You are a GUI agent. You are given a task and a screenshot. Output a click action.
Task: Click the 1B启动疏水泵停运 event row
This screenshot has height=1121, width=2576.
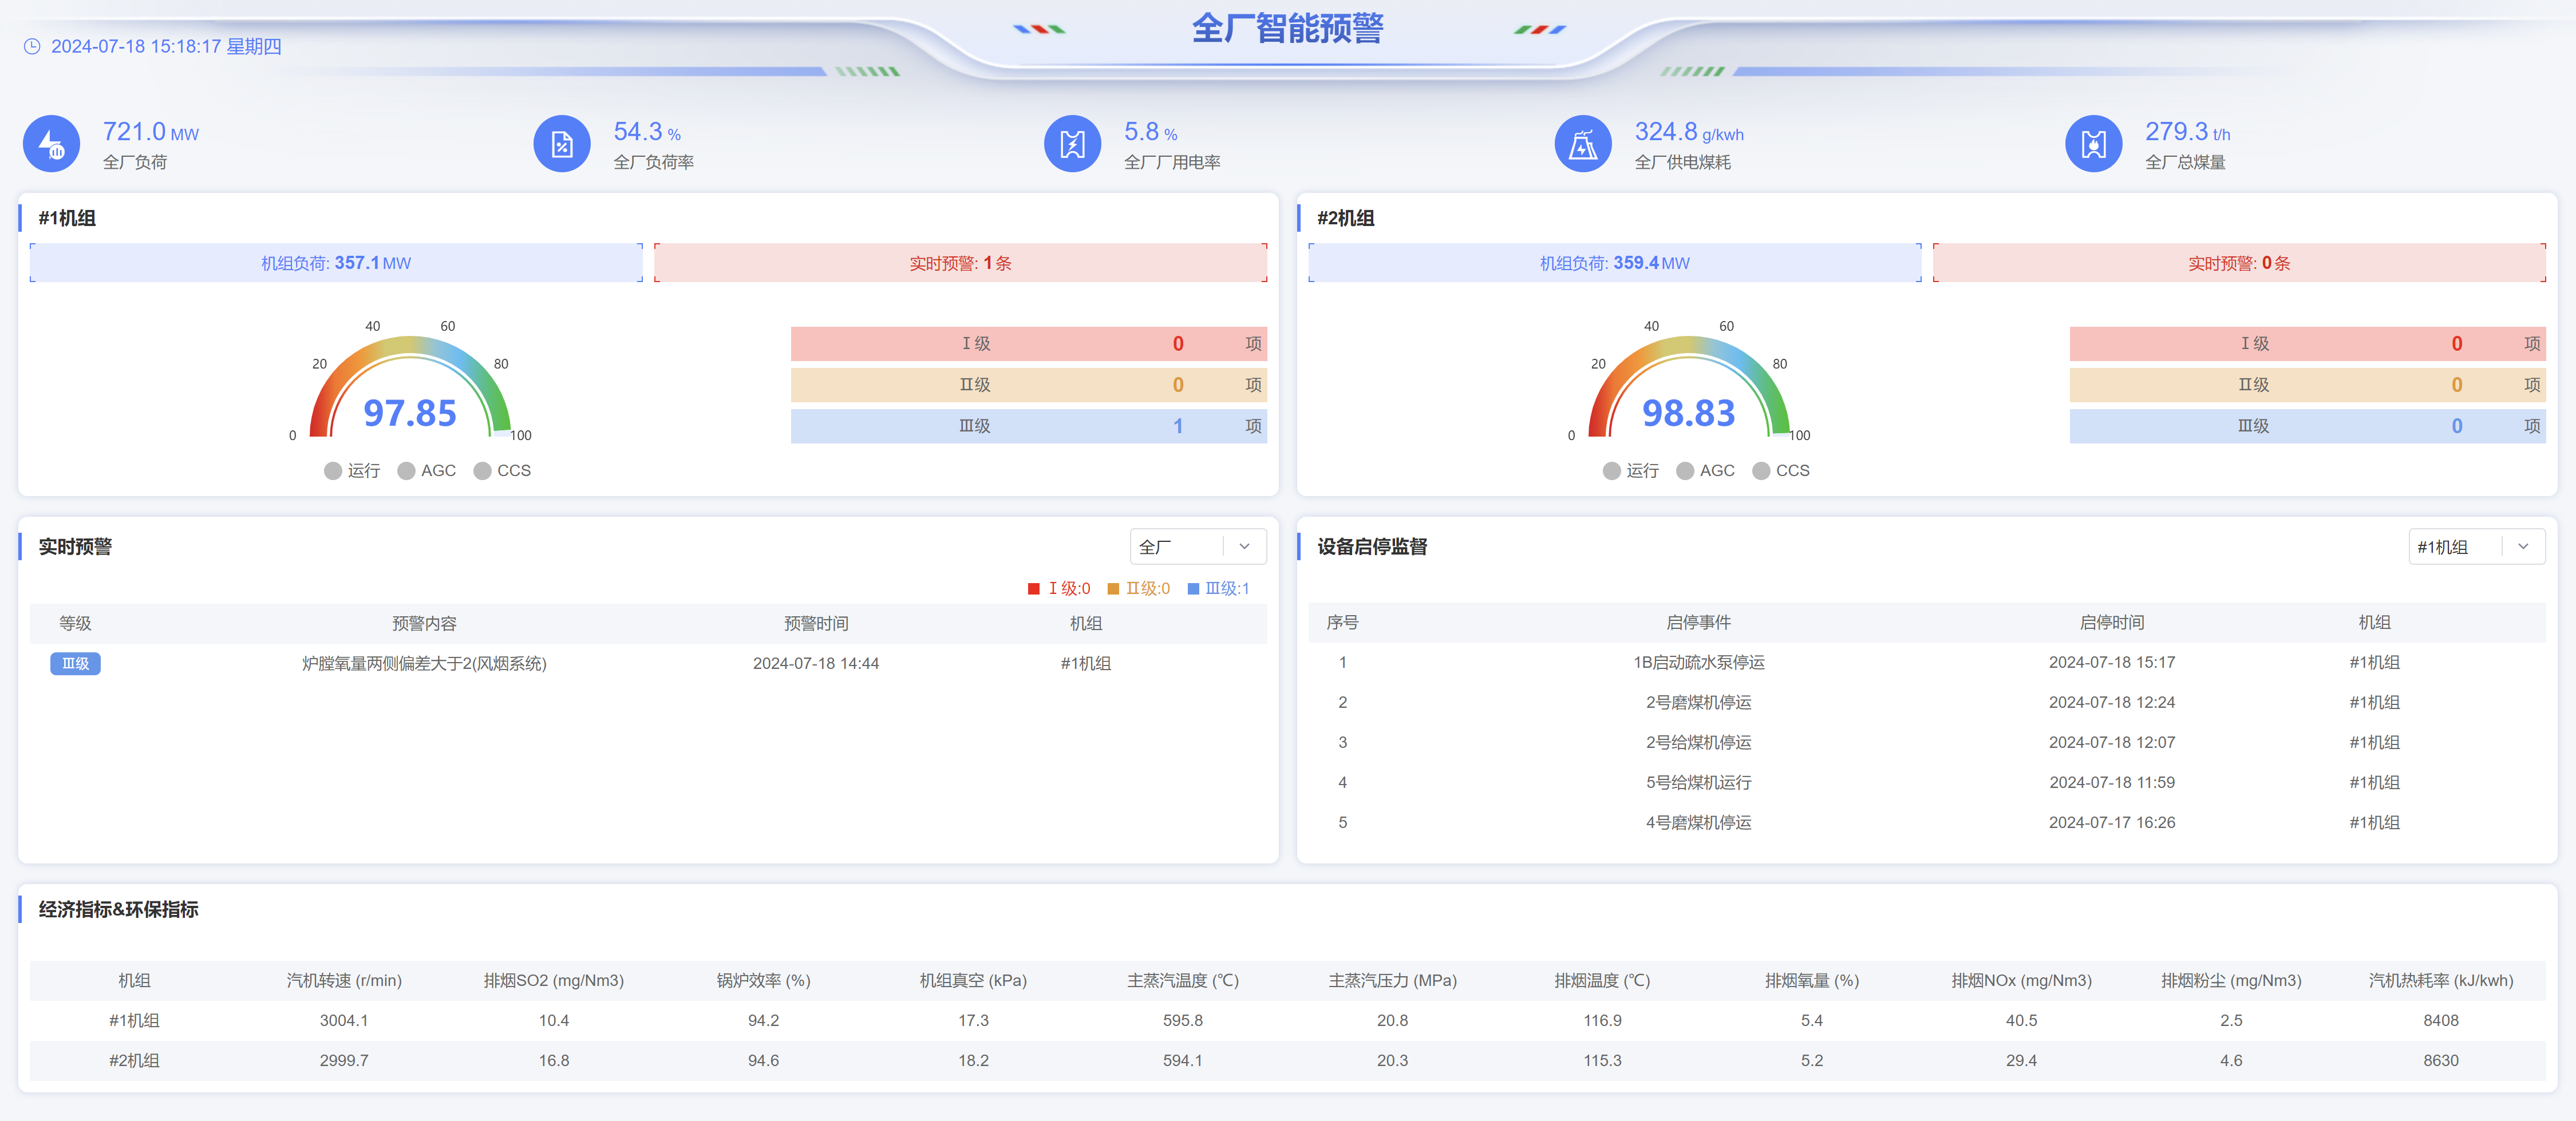coord(1698,663)
